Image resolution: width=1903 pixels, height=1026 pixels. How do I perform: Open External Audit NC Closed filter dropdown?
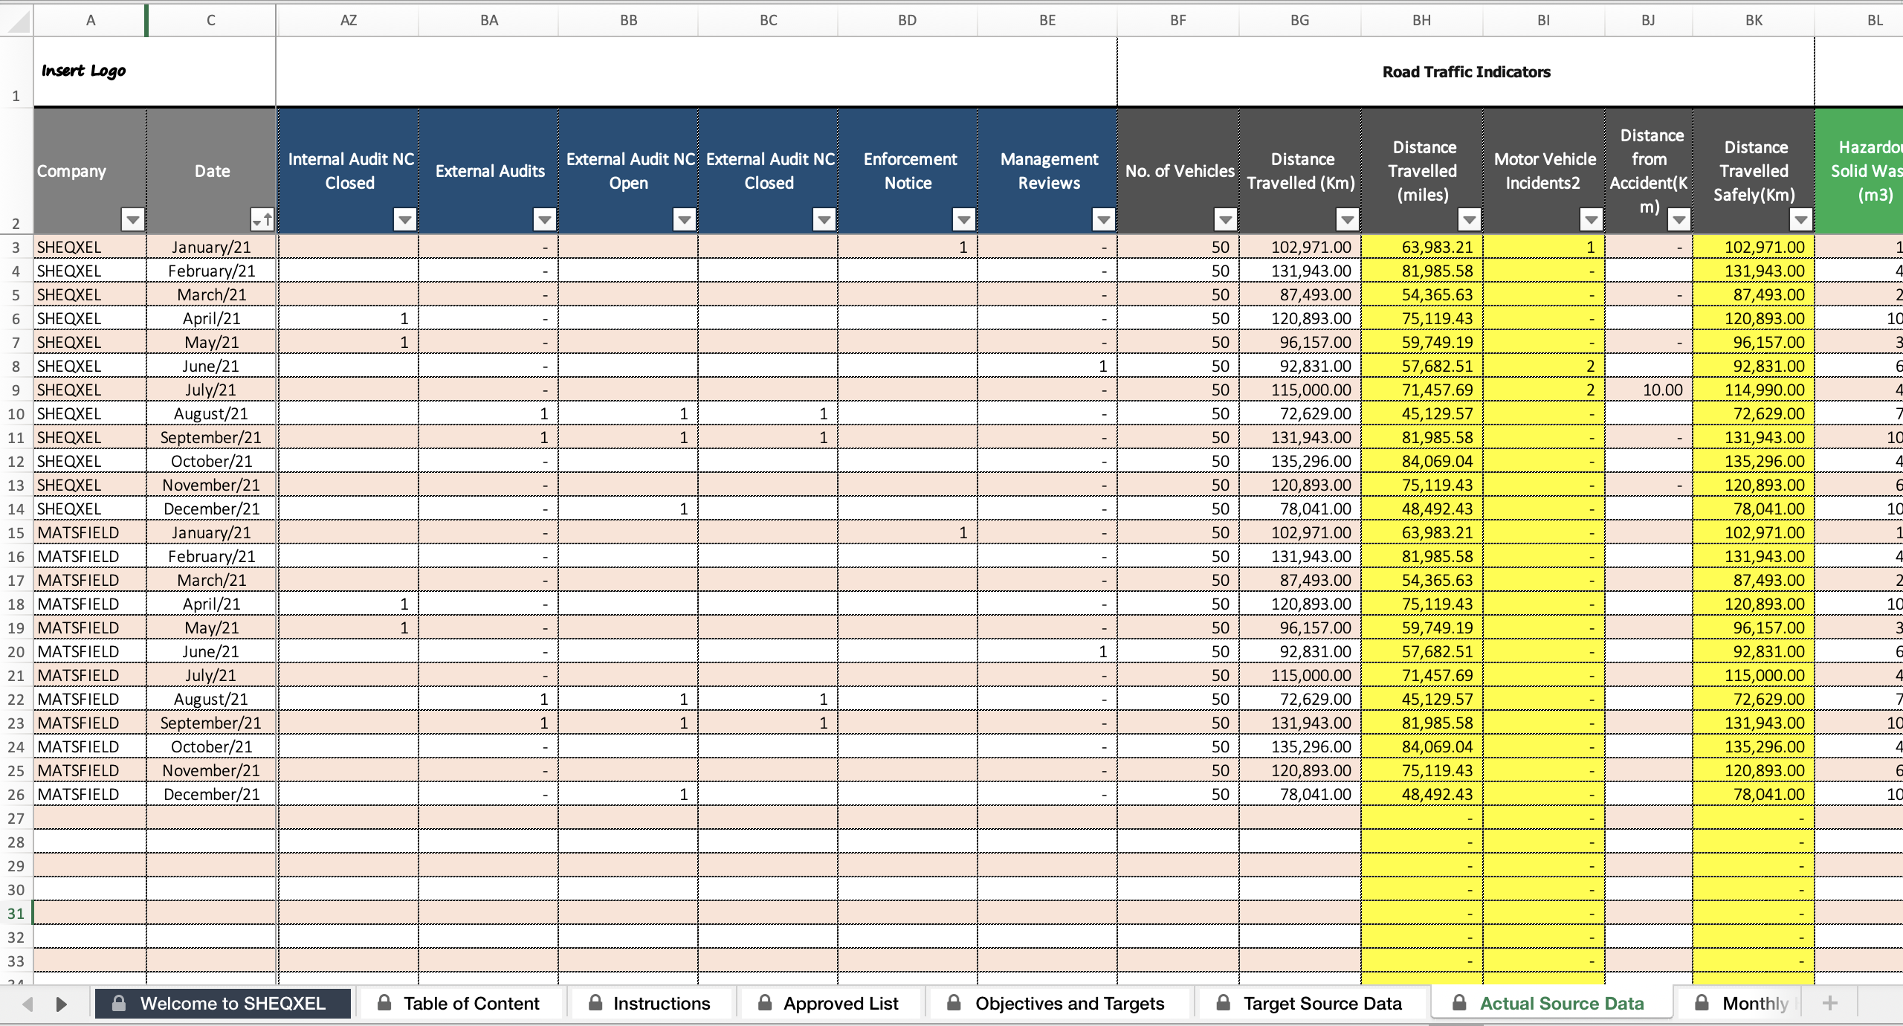(x=824, y=220)
